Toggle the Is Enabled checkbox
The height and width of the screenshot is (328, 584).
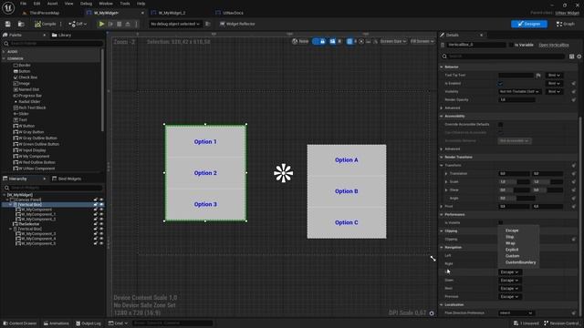(x=501, y=83)
